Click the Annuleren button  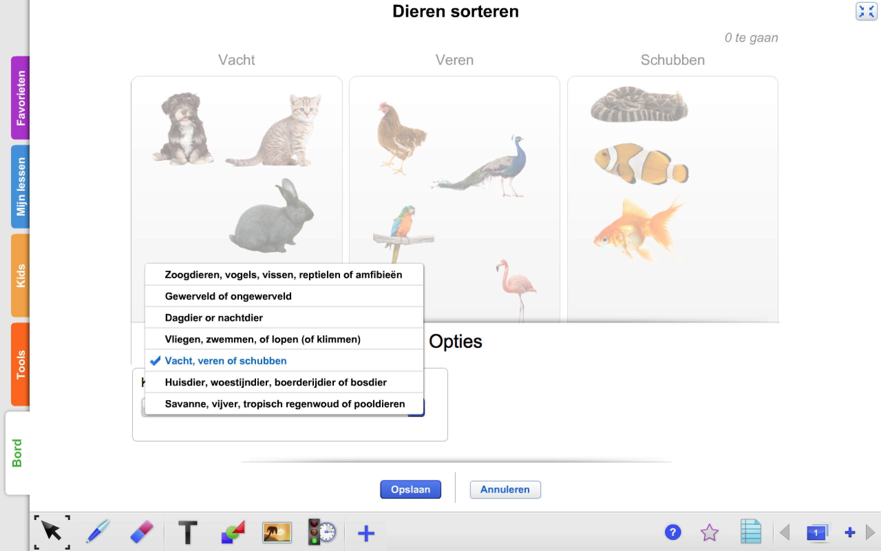(x=505, y=489)
